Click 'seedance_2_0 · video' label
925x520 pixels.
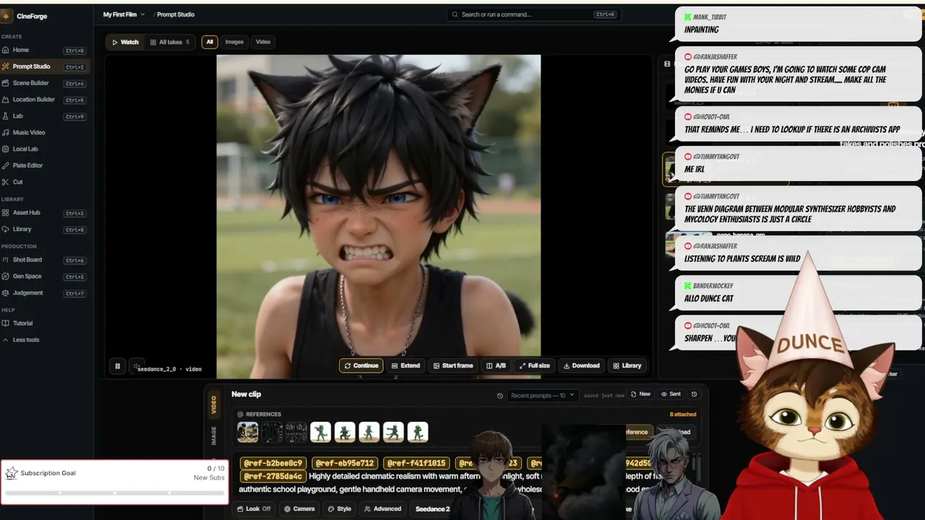tap(169, 369)
